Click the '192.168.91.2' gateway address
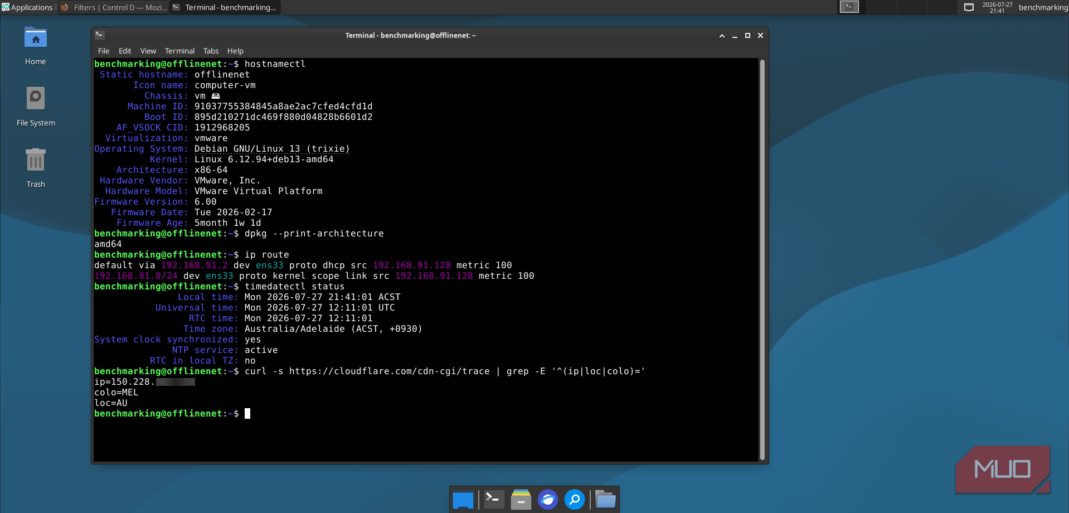Screen dimensions: 1069x513 click(195, 265)
